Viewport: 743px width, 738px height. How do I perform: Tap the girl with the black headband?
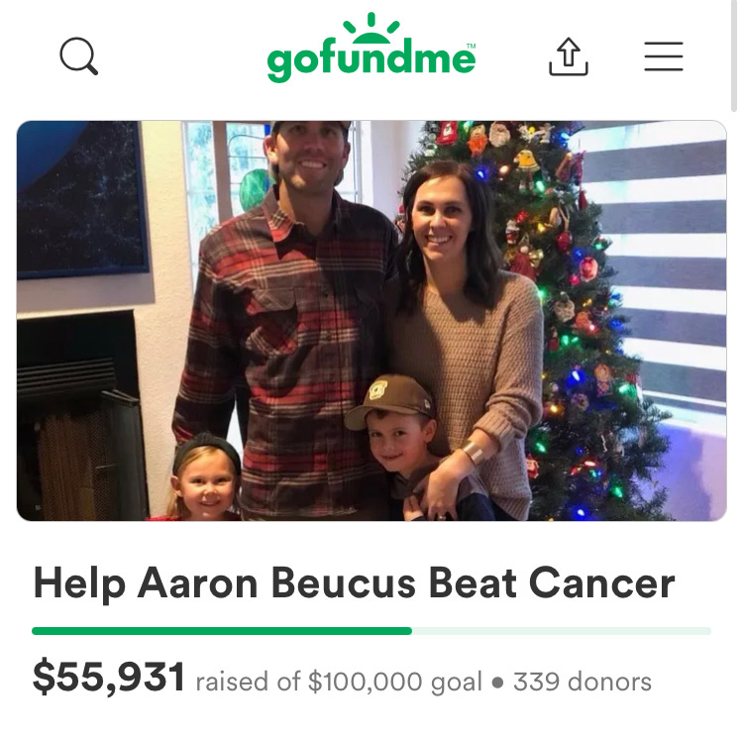204,478
